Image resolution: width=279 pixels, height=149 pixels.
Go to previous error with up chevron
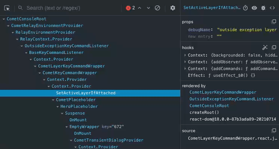139,8
